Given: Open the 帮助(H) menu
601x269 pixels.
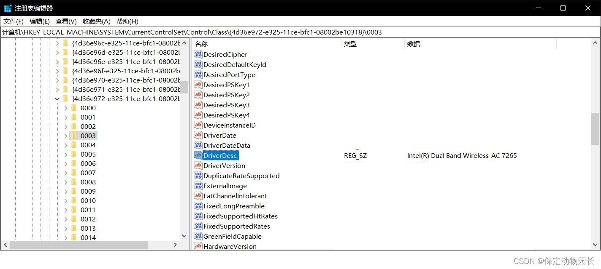Looking at the screenshot, I should pos(127,21).
